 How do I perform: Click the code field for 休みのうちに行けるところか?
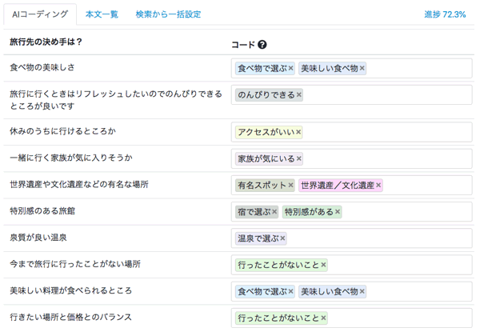pos(351,132)
